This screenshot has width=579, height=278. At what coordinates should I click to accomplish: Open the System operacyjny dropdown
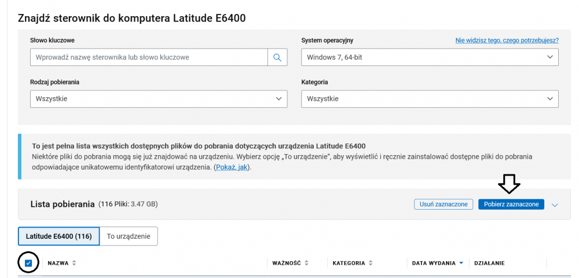pos(430,57)
